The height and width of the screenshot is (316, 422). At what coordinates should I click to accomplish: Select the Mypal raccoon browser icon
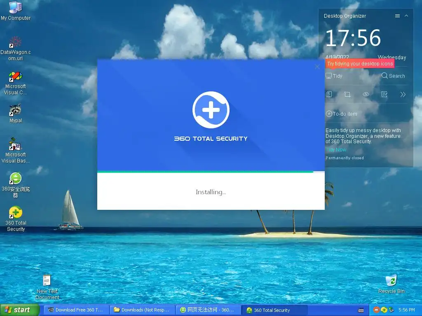[x=16, y=114]
